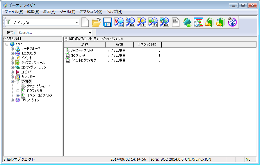Select ノードグループ in the tree

(x=31, y=49)
